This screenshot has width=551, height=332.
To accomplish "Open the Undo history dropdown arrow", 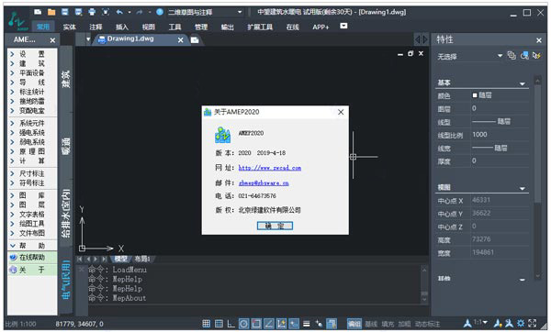I will 129,12.
